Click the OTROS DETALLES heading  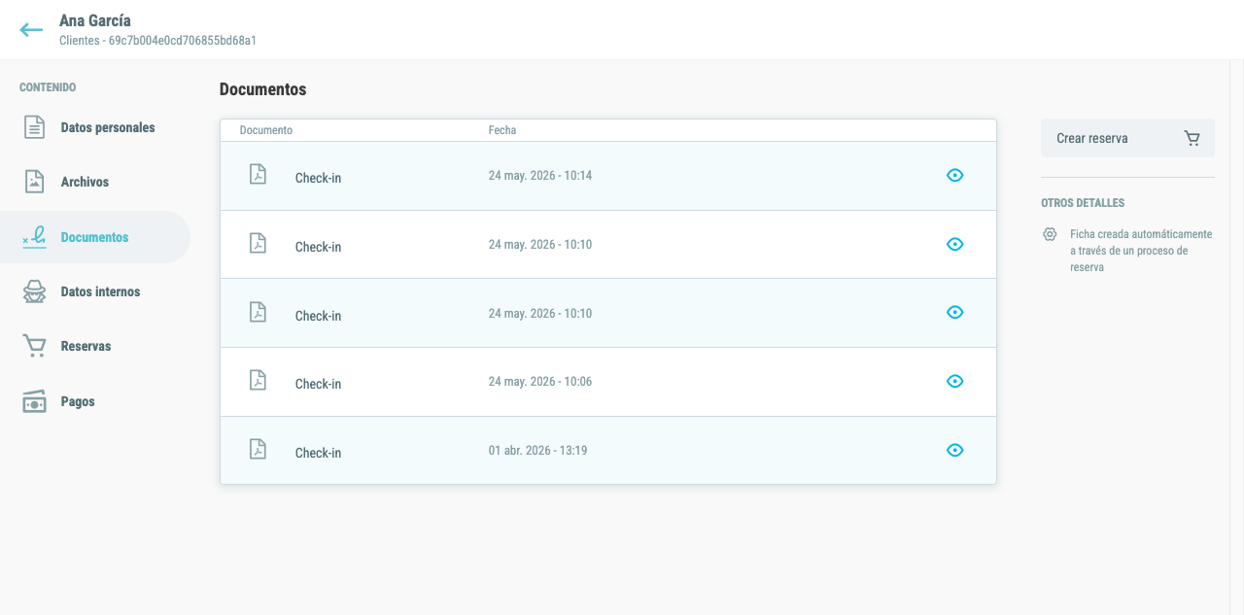pyautogui.click(x=1083, y=203)
